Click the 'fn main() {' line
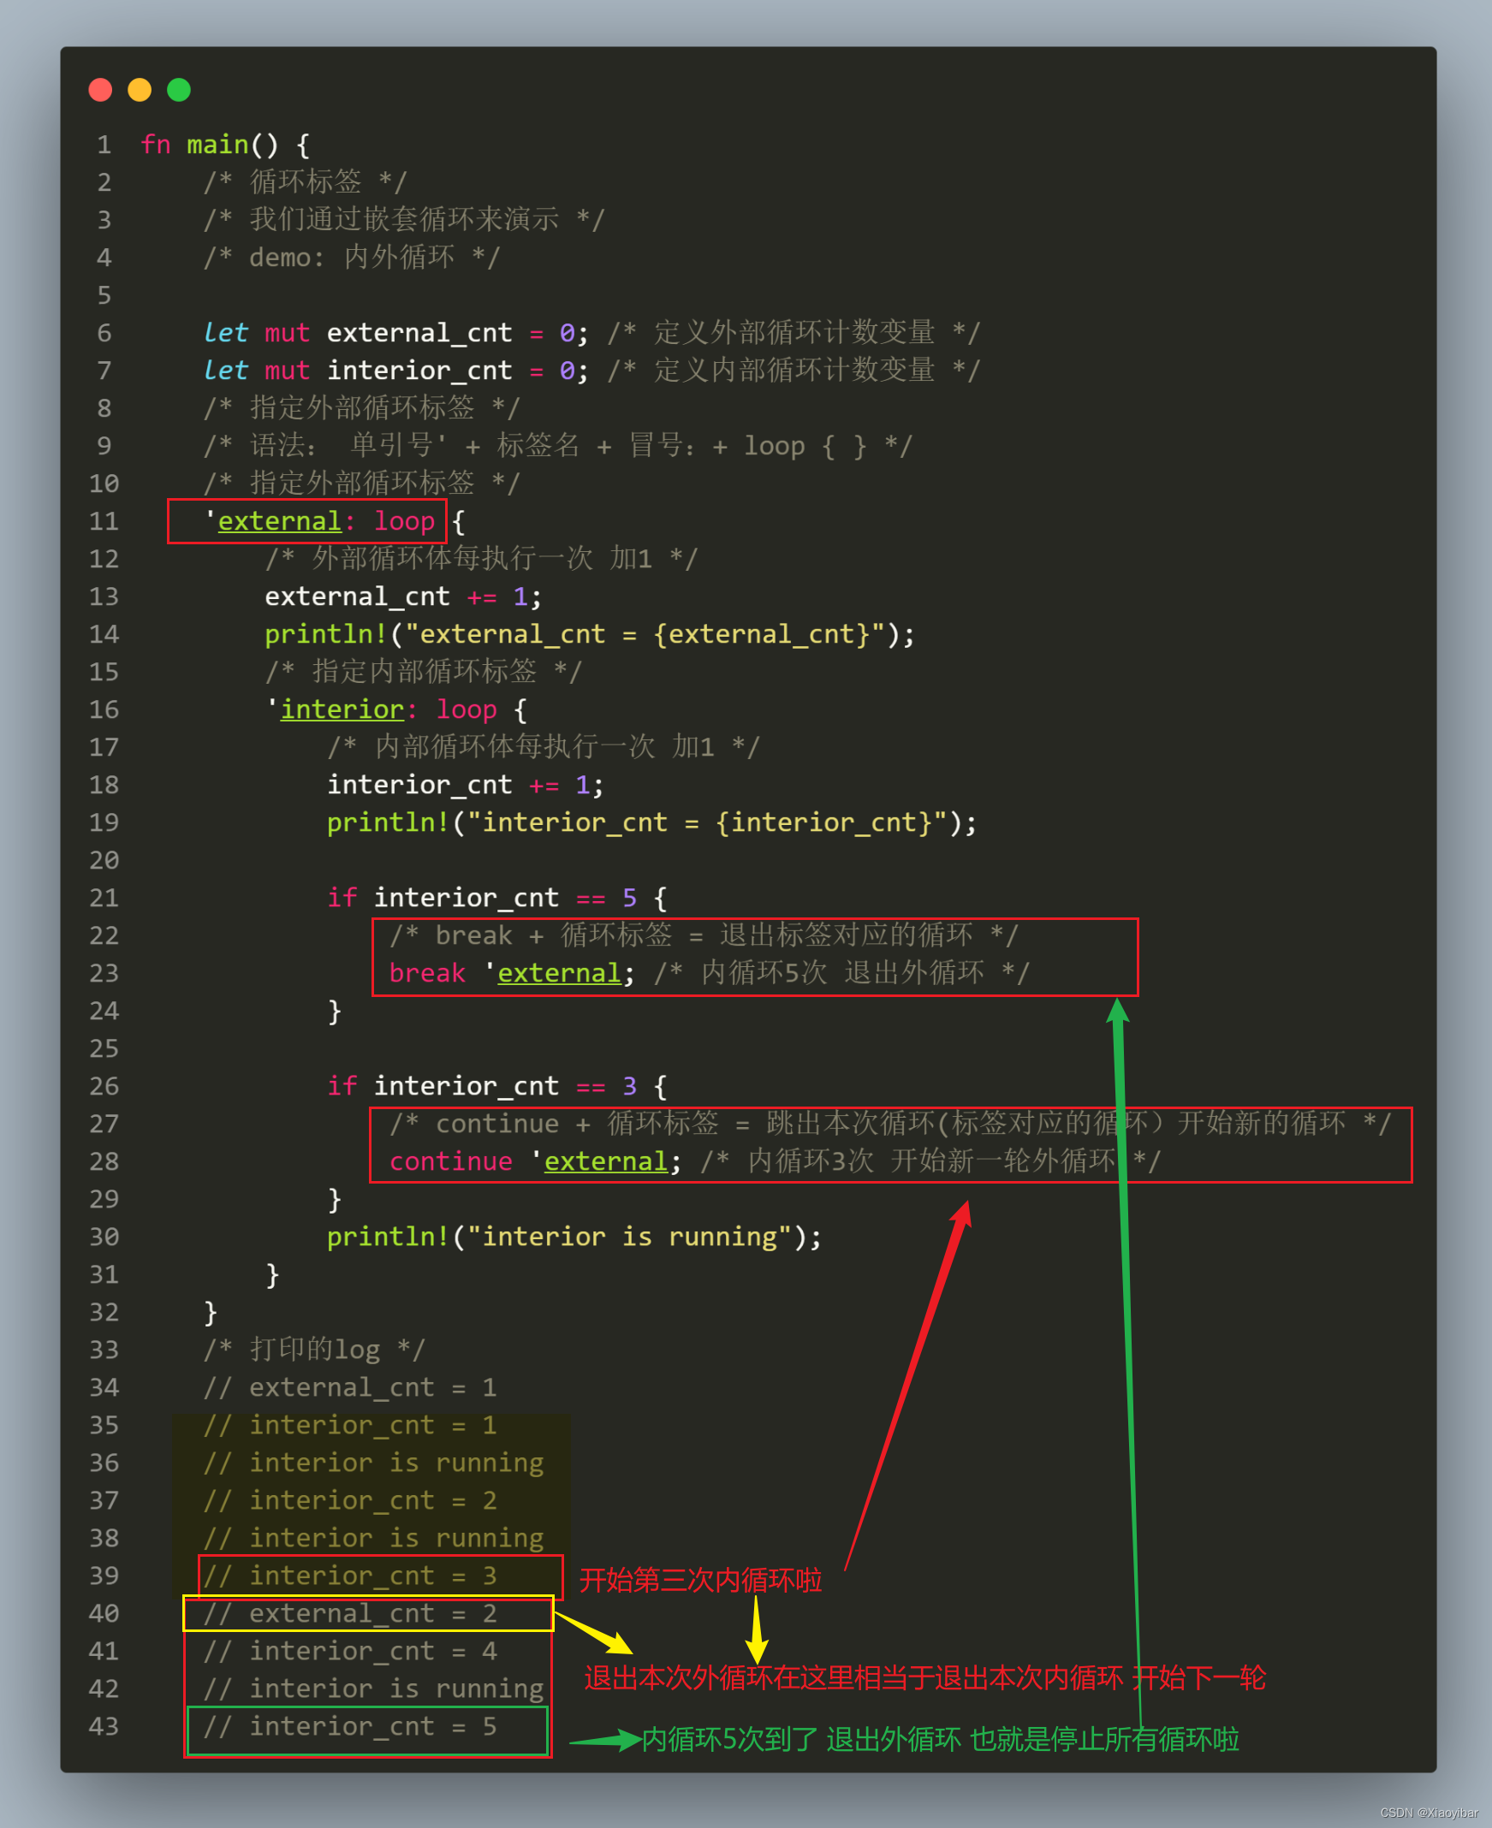Screen dimensions: 1492x1828 [225, 145]
